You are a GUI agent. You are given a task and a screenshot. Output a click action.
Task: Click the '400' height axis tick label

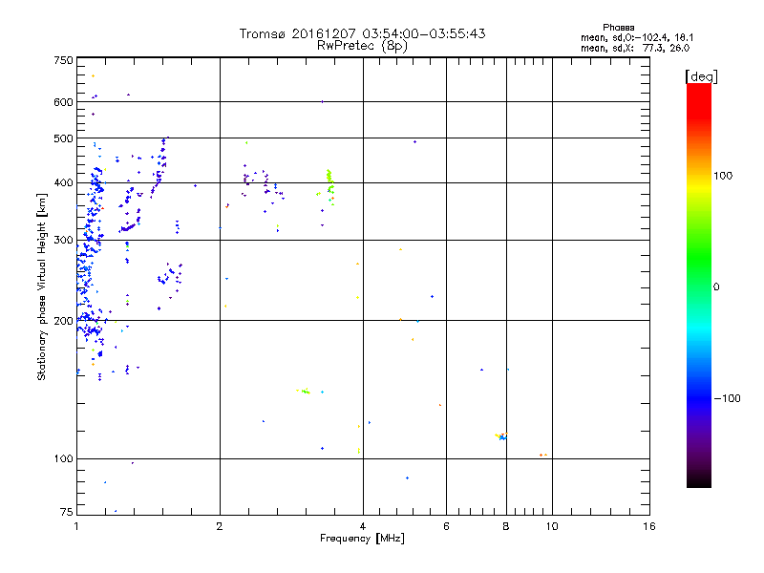coord(63,182)
